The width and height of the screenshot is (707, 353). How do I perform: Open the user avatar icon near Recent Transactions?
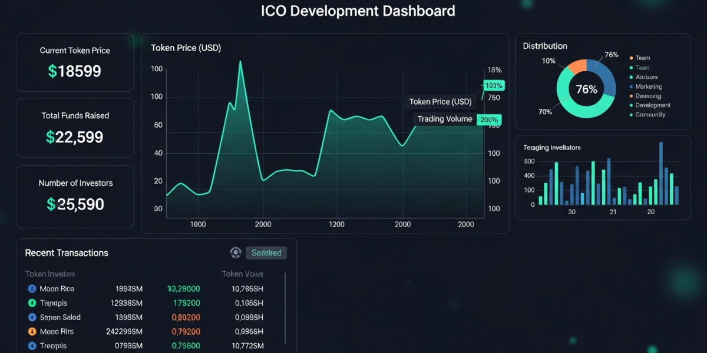(236, 252)
